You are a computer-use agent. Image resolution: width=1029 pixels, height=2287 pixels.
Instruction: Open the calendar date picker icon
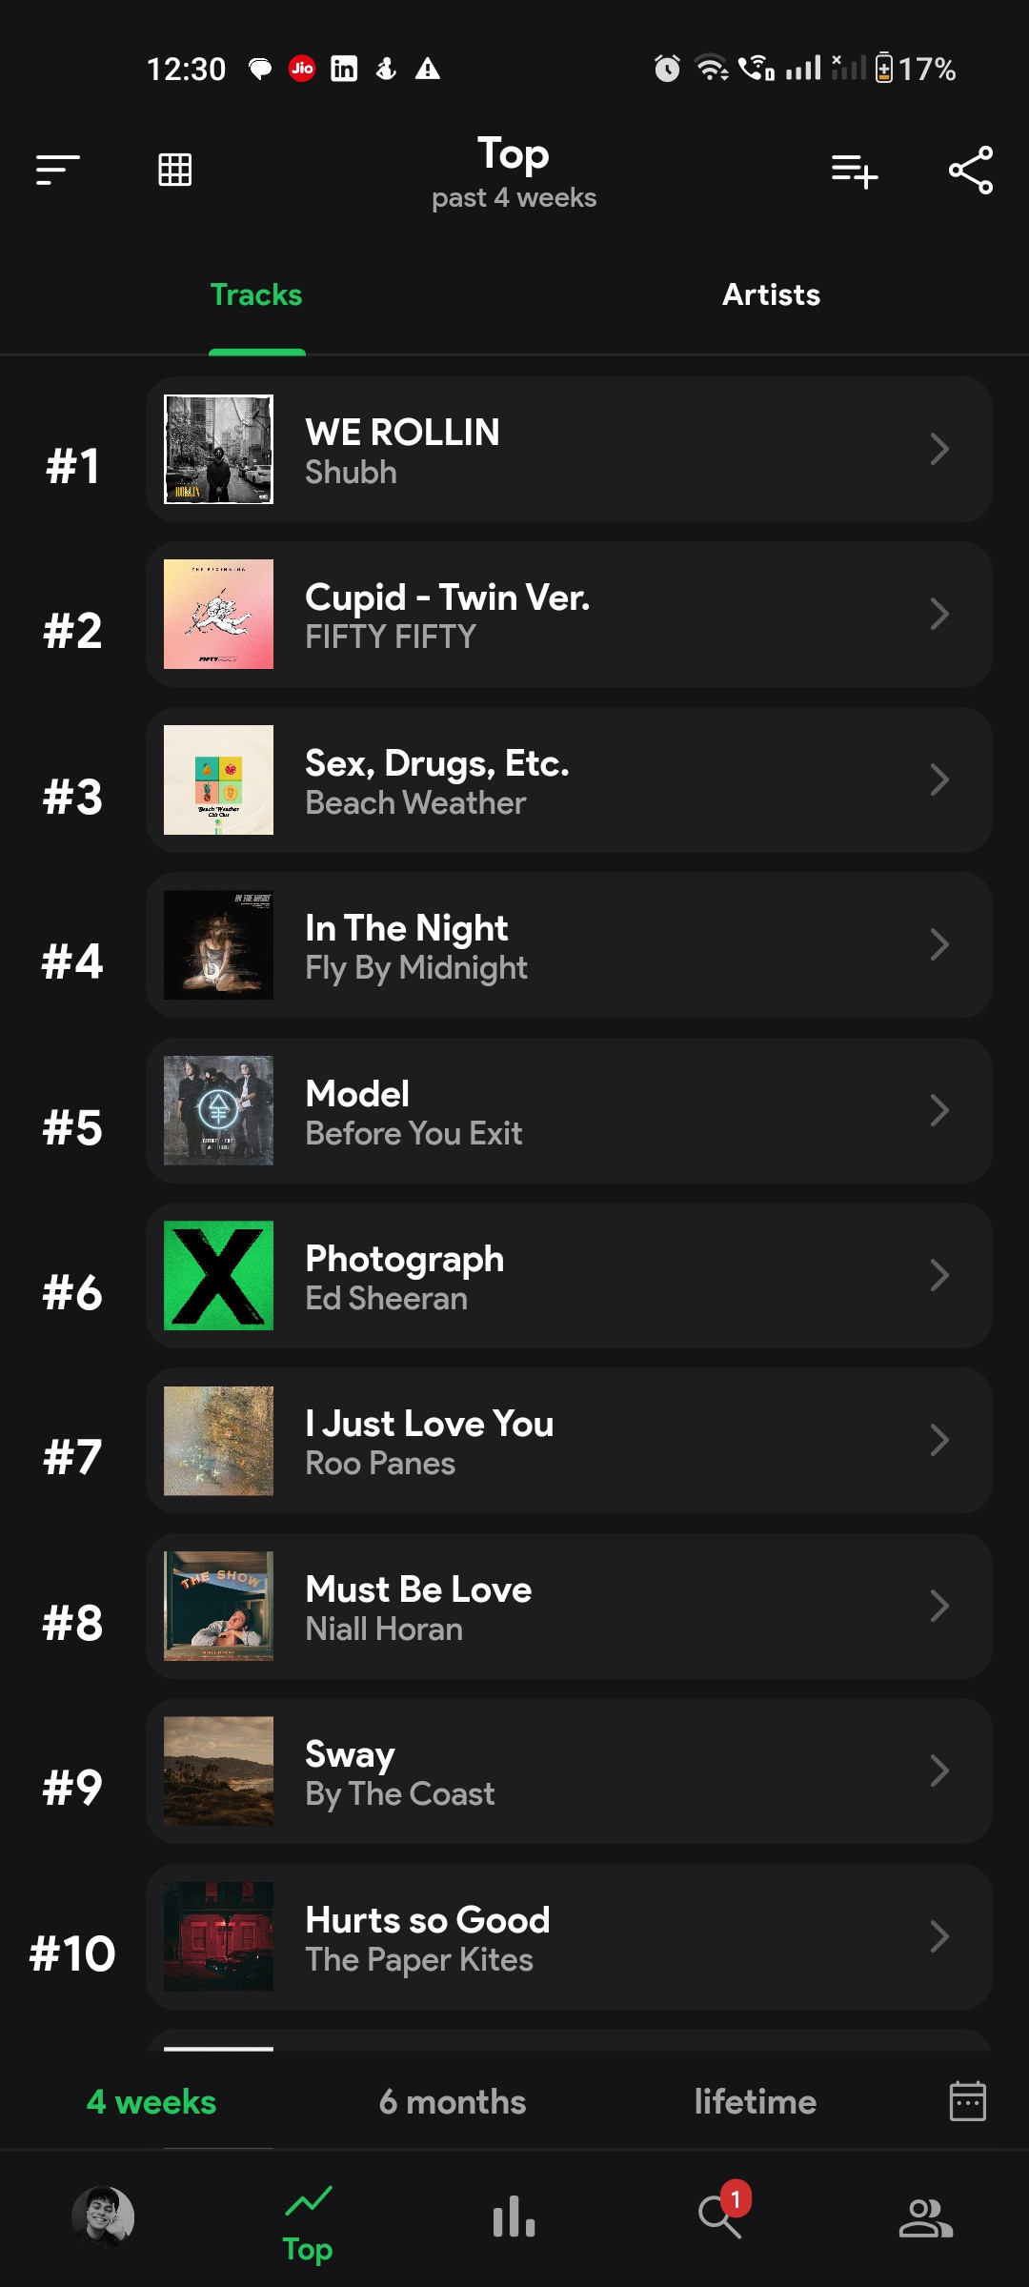tap(968, 2100)
